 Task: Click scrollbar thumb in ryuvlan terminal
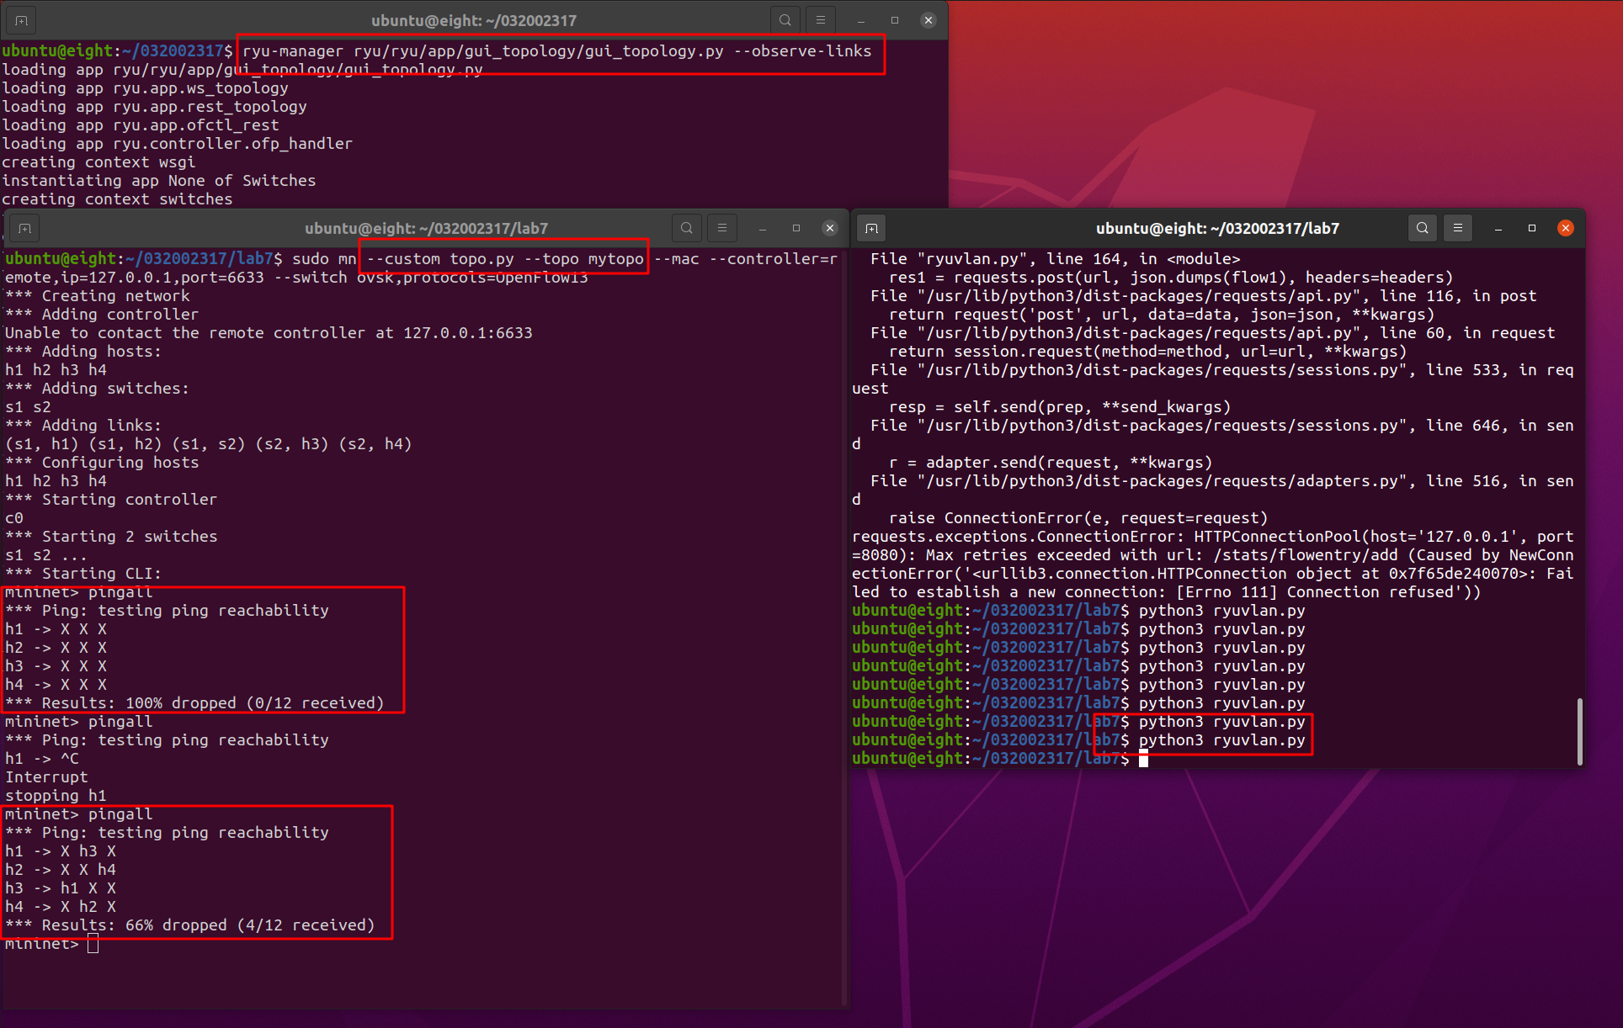pos(1579,730)
